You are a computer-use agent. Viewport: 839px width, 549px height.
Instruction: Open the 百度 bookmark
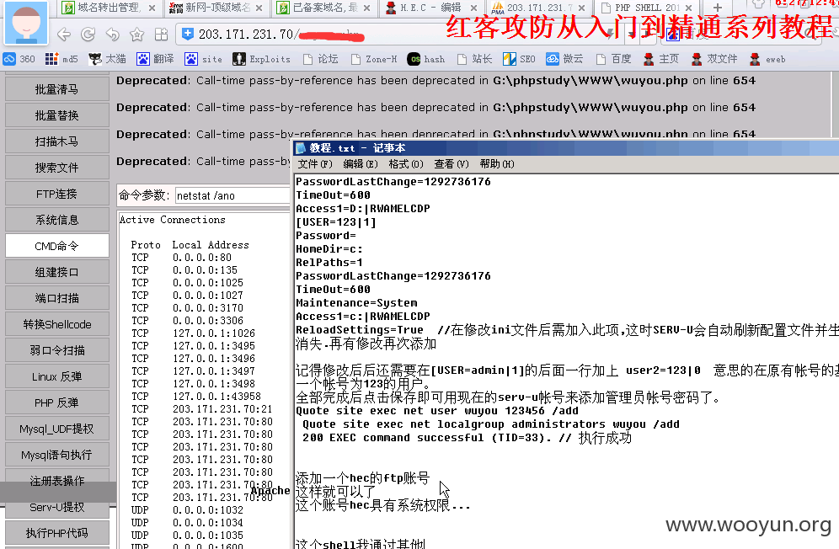pyautogui.click(x=613, y=59)
